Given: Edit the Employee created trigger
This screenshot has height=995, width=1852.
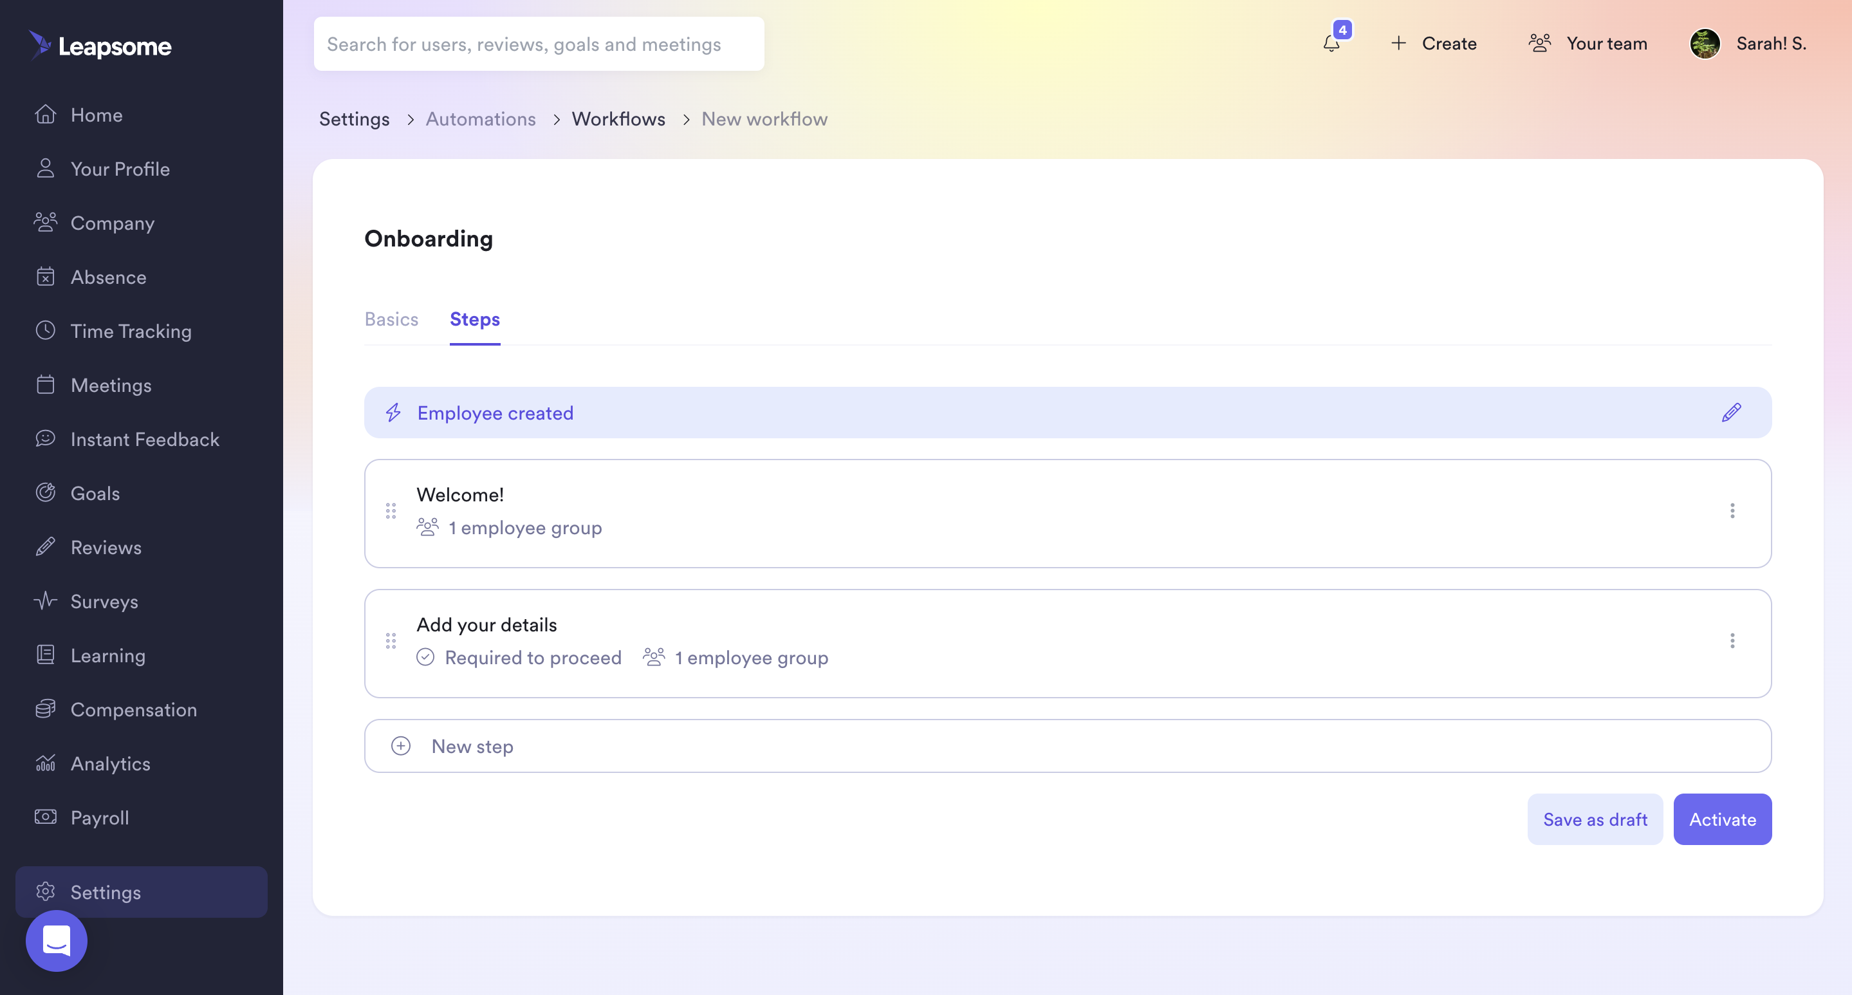Looking at the screenshot, I should pos(1731,413).
